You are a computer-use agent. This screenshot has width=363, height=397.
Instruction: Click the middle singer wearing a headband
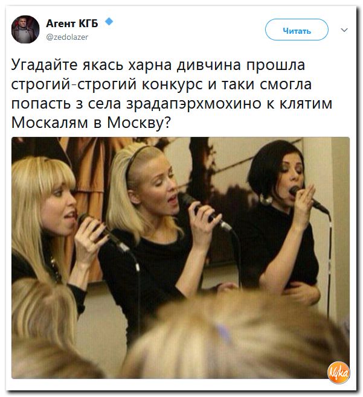tap(157, 228)
